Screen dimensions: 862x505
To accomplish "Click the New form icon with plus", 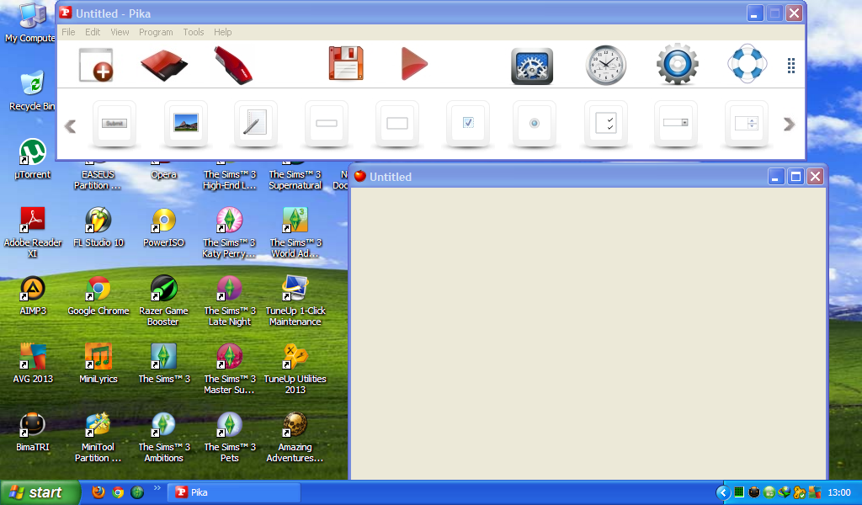I will pyautogui.click(x=96, y=65).
